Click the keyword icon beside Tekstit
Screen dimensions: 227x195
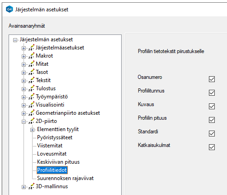31,80
